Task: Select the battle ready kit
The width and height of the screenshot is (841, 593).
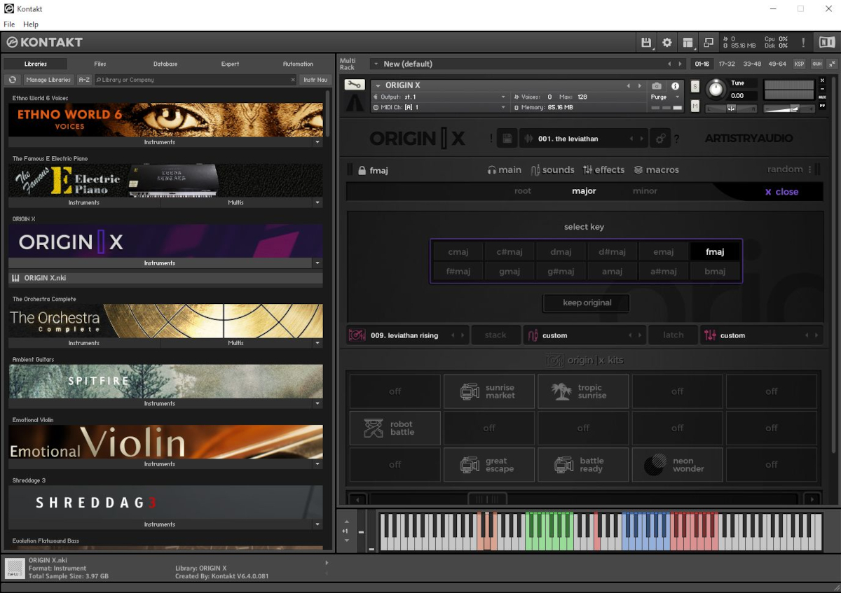Action: point(583,465)
